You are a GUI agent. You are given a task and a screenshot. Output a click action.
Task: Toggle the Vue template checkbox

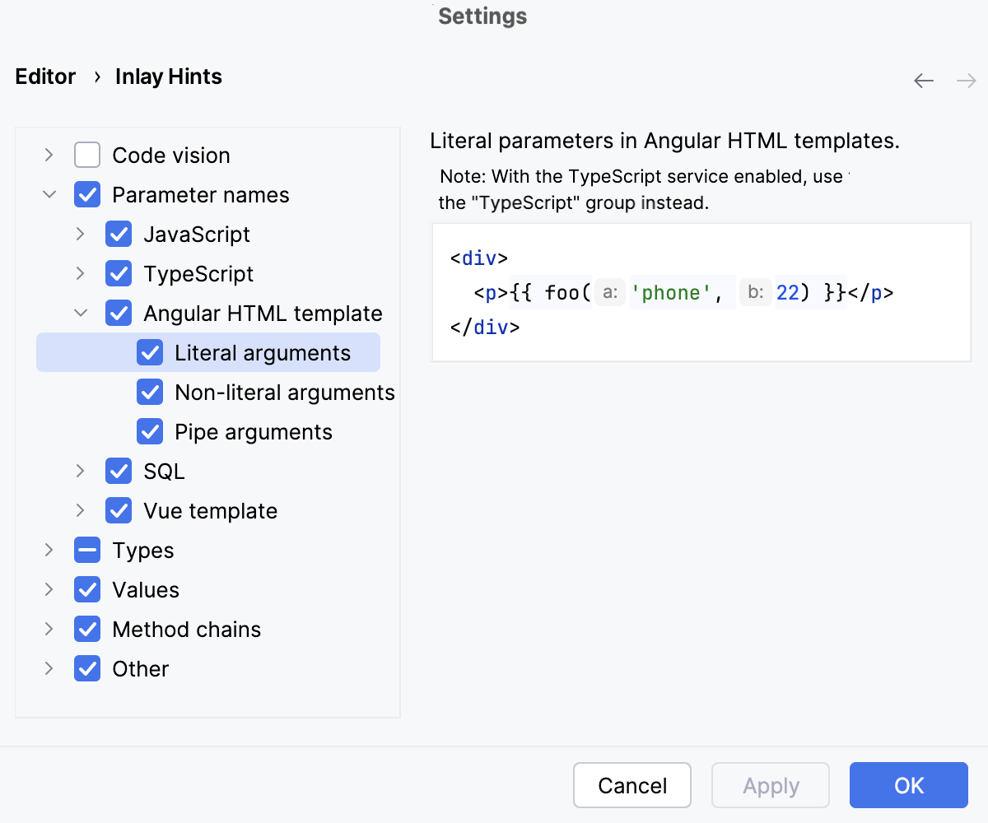pyautogui.click(x=119, y=510)
